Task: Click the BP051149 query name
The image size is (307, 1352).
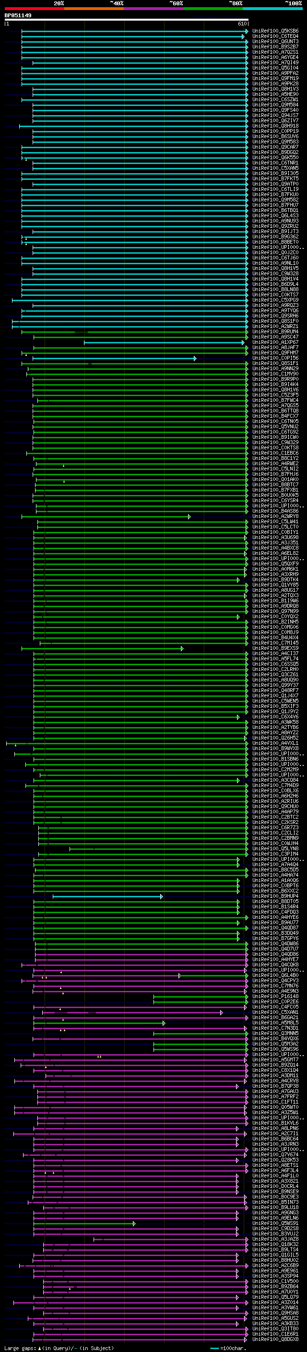Action: [18, 16]
